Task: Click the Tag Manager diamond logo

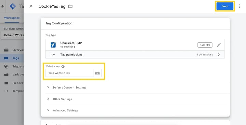Action: pyautogui.click(x=13, y=6)
